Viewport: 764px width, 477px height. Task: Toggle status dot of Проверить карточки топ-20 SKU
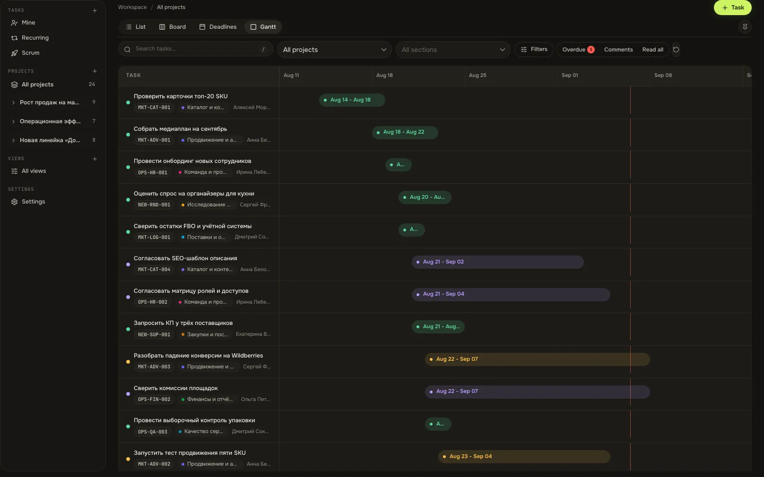[x=128, y=102]
